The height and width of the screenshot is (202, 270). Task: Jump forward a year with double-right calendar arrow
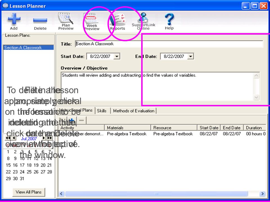(49, 138)
